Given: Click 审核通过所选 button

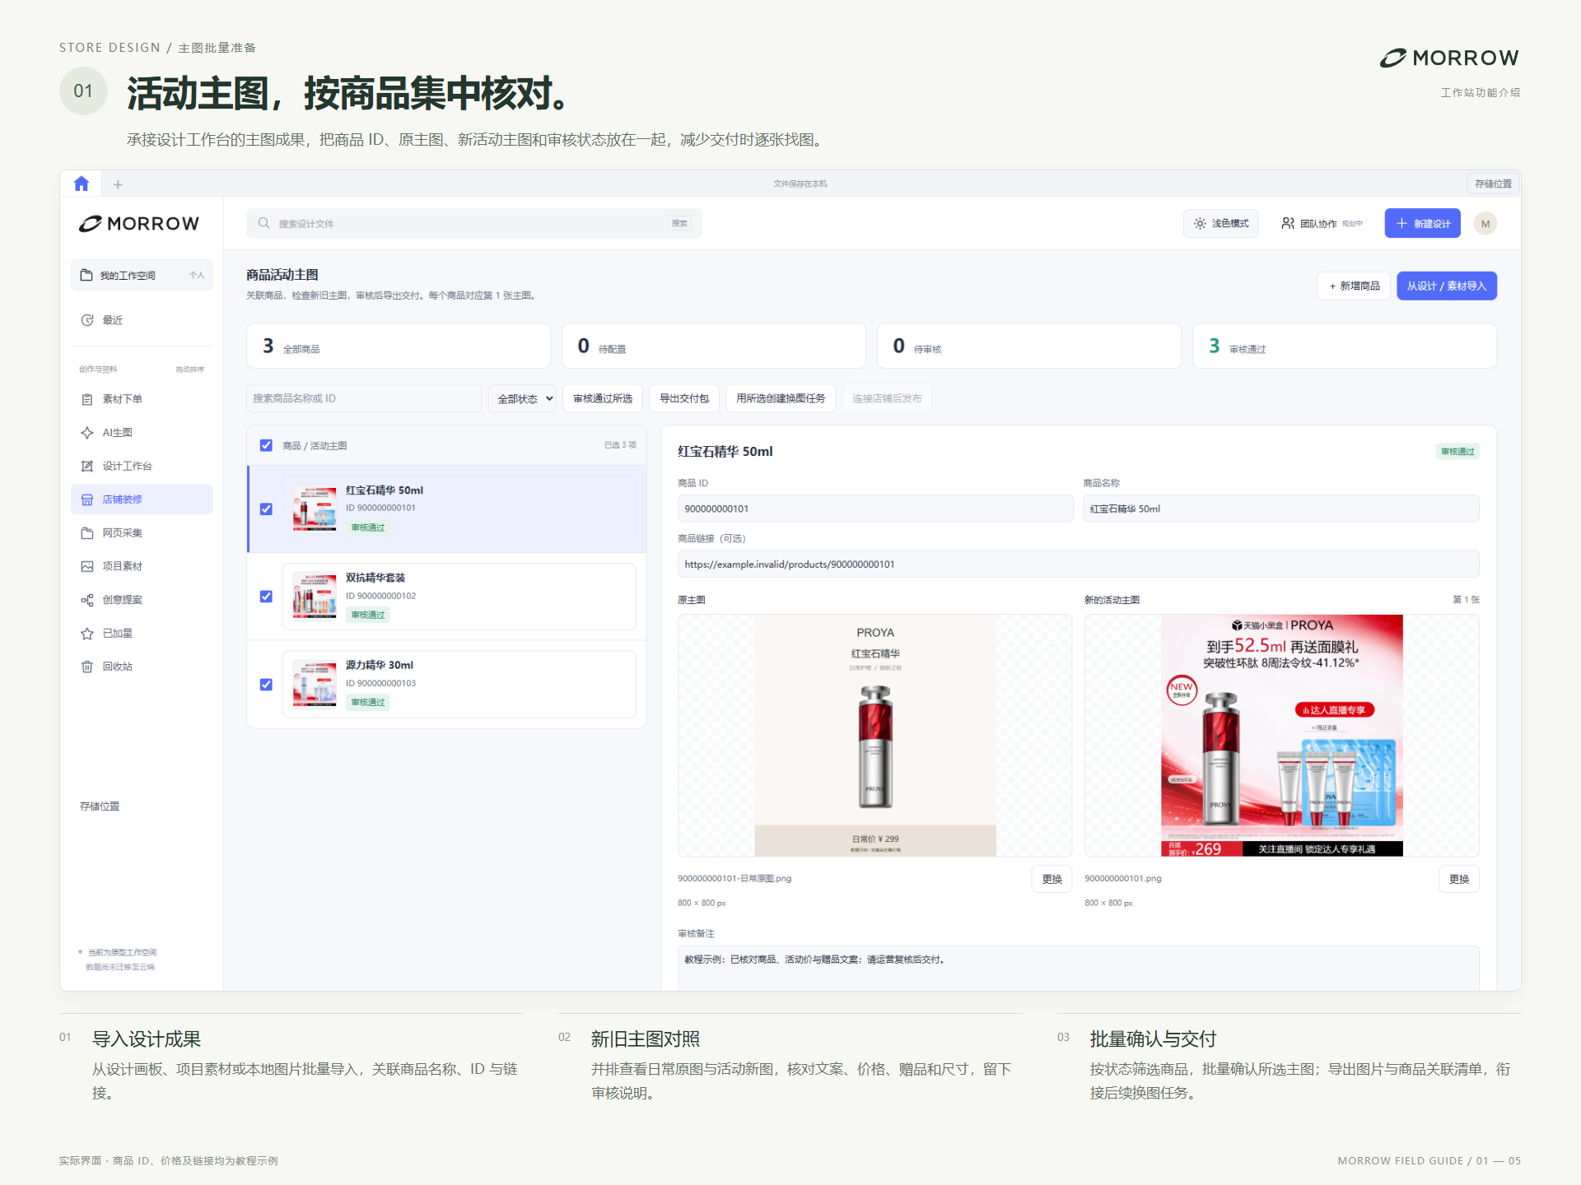Looking at the screenshot, I should point(603,398).
